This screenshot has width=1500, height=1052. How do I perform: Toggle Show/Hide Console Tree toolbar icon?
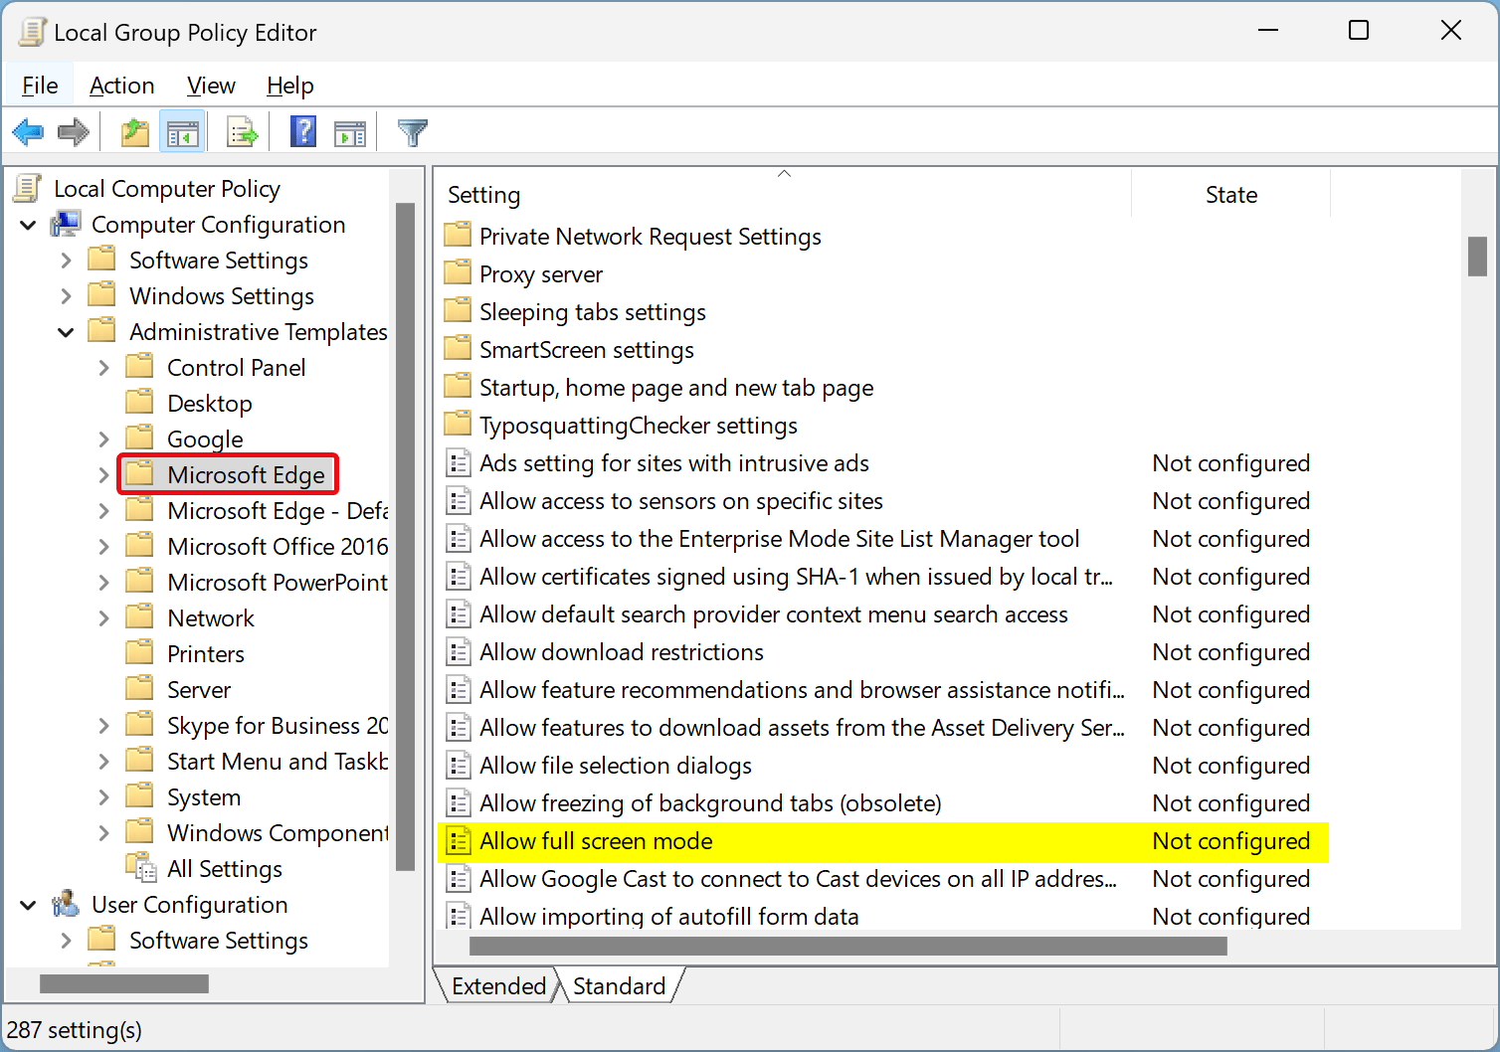click(183, 132)
